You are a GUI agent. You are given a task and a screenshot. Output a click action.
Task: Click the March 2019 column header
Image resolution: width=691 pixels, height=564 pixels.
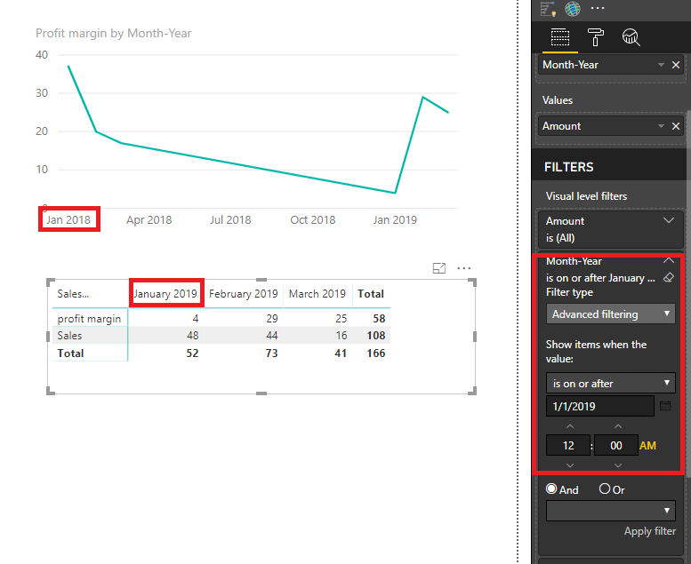[317, 294]
